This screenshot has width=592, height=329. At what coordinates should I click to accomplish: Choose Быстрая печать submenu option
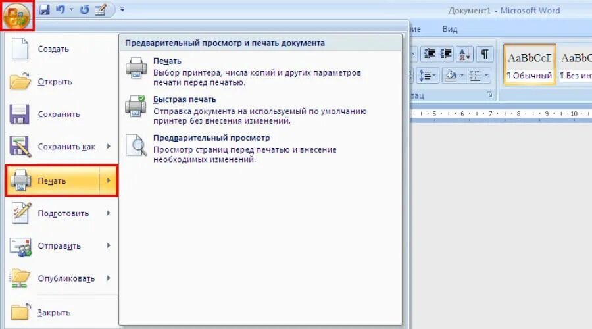click(x=185, y=99)
